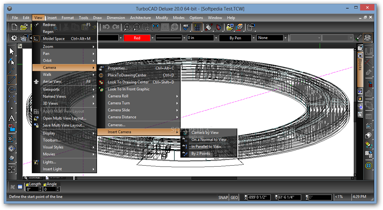Pick the Arc curve tool
This screenshot has width=383, height=210.
pyautogui.click(x=12, y=99)
